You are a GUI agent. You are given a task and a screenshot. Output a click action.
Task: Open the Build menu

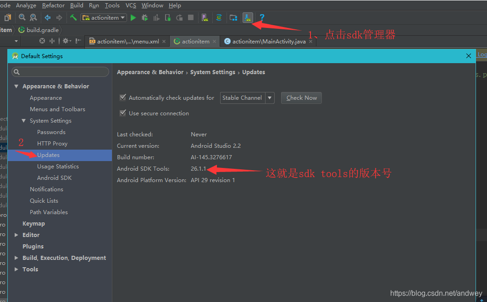coord(77,5)
